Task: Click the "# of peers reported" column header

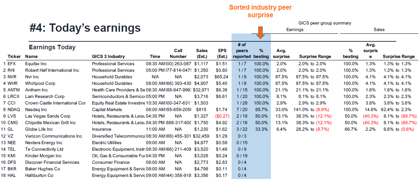Action: coord(242,51)
